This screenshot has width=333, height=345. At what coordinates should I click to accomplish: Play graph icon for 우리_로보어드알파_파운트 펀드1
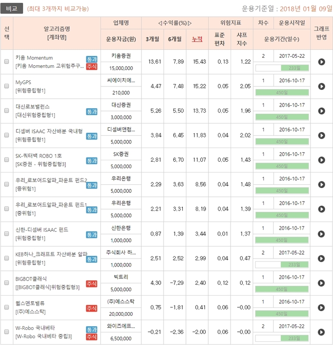(x=322, y=209)
